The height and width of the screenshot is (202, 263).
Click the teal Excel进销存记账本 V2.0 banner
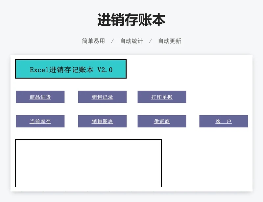[x=71, y=69]
